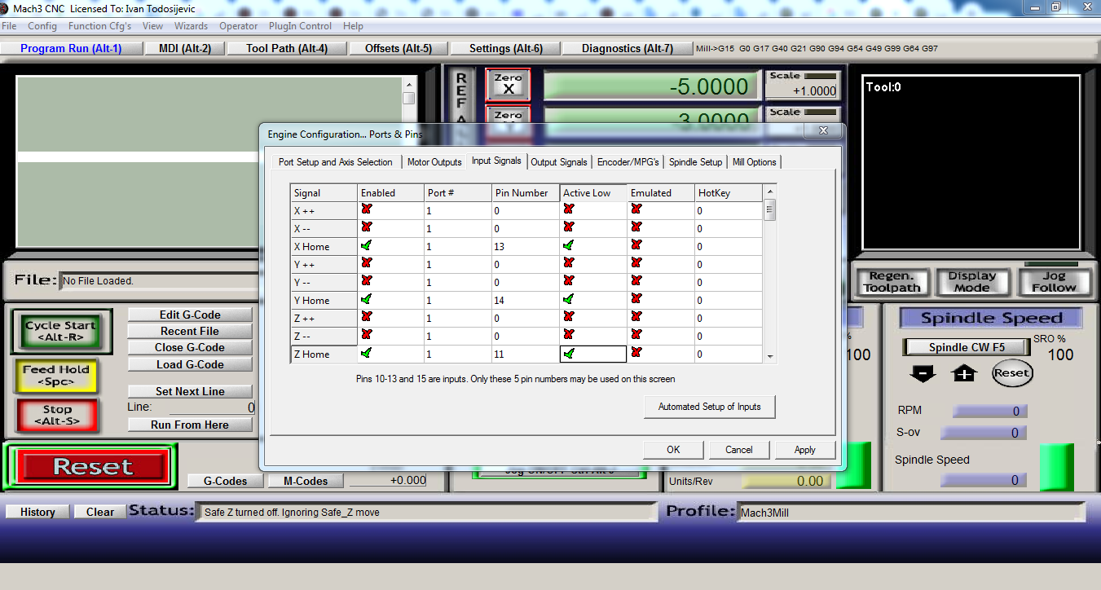Click the Spindle CW F5 button
This screenshot has height=590, width=1101.
pyautogui.click(x=967, y=347)
